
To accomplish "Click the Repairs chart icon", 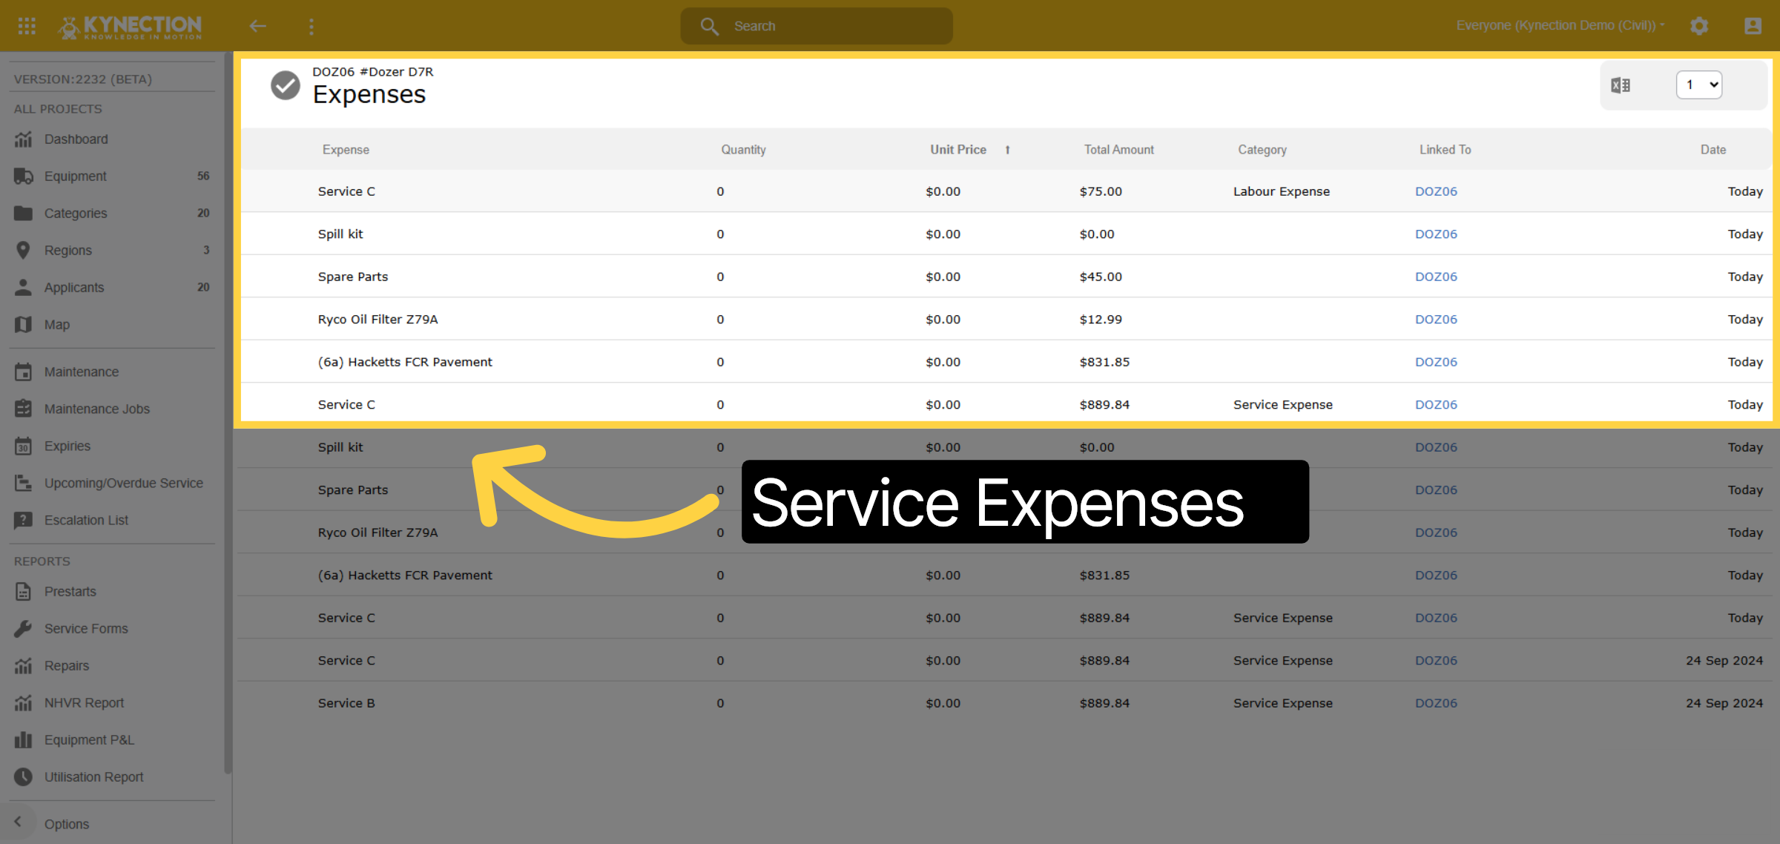I will [24, 666].
